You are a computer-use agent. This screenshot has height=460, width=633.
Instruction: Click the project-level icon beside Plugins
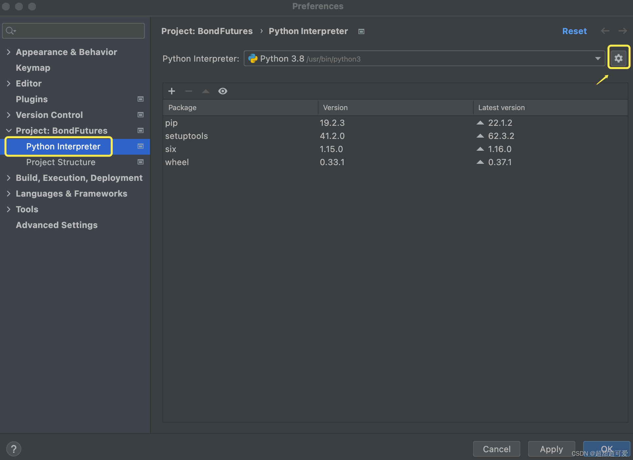(x=141, y=99)
